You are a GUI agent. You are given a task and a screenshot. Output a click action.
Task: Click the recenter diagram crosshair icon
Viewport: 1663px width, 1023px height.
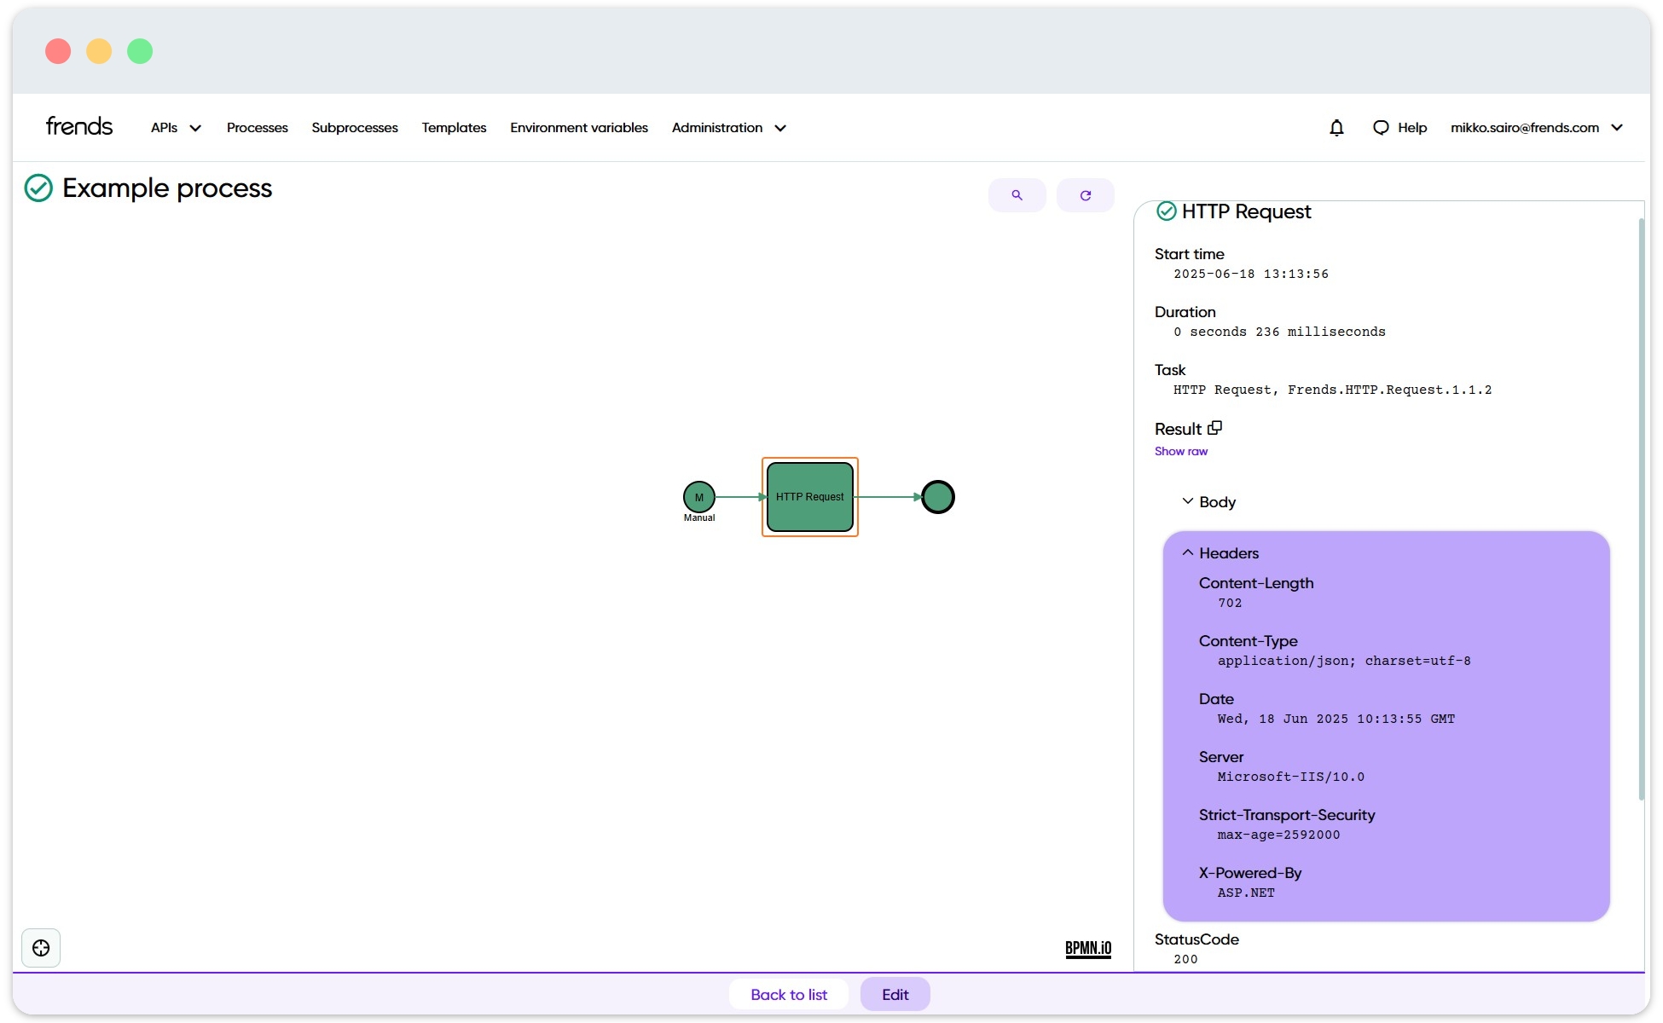tap(41, 948)
